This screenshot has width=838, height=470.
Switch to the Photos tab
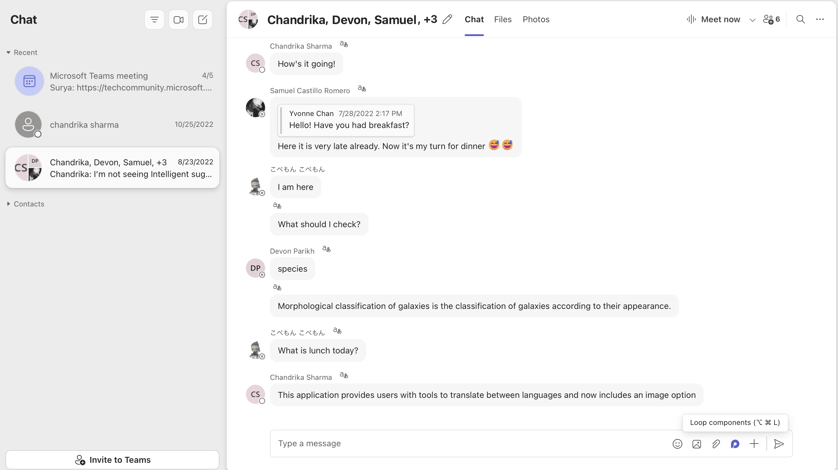[536, 20]
